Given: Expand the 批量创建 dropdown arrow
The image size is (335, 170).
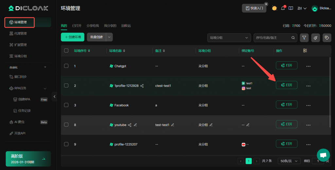Looking at the screenshot, I should pos(110,37).
